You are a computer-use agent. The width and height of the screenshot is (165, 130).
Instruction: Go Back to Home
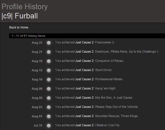[19, 27]
